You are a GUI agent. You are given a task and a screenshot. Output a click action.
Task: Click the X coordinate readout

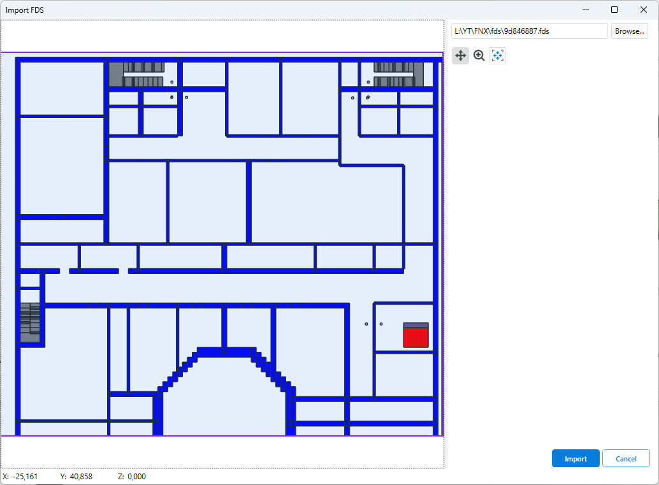20,477
